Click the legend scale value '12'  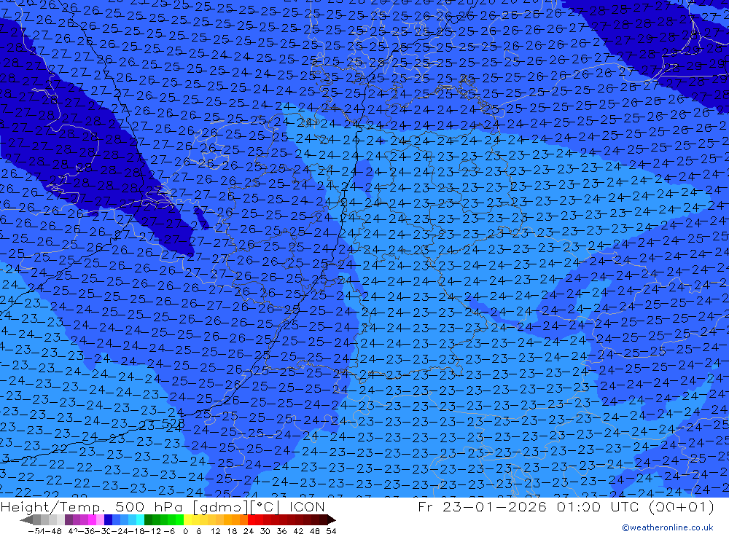(x=215, y=531)
